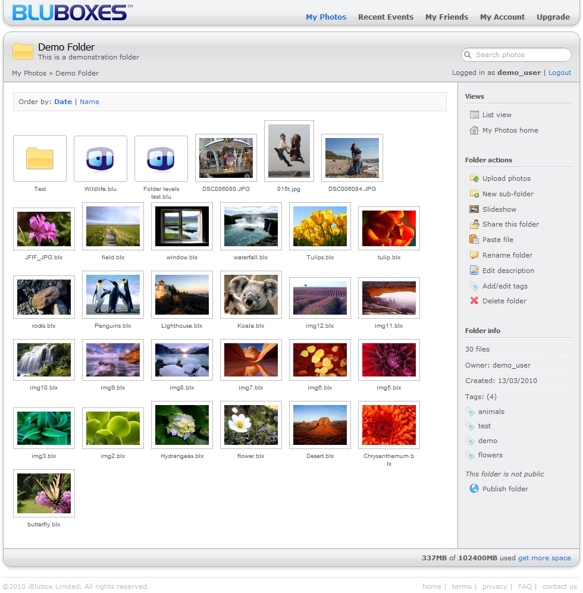Click the My Photos home house icon
Screen dimensions: 583x593
click(474, 130)
